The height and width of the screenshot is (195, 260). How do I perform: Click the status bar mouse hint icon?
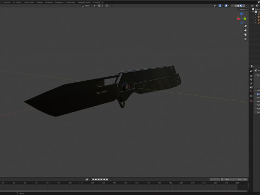click(x=17, y=193)
